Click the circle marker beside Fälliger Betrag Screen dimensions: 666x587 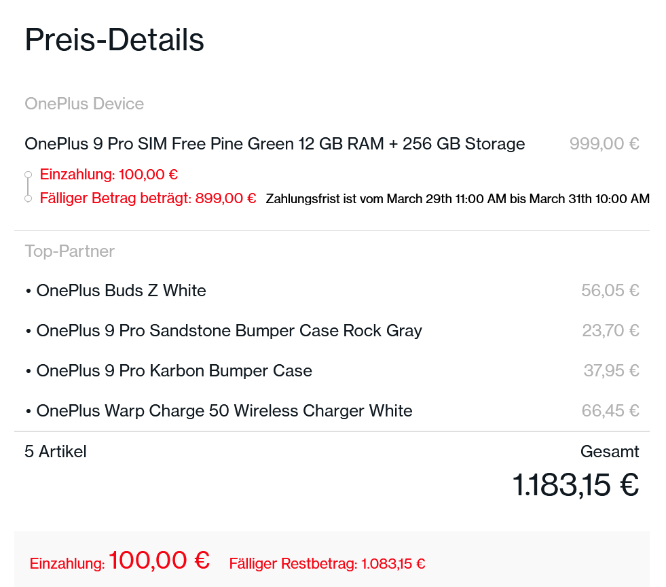click(28, 198)
